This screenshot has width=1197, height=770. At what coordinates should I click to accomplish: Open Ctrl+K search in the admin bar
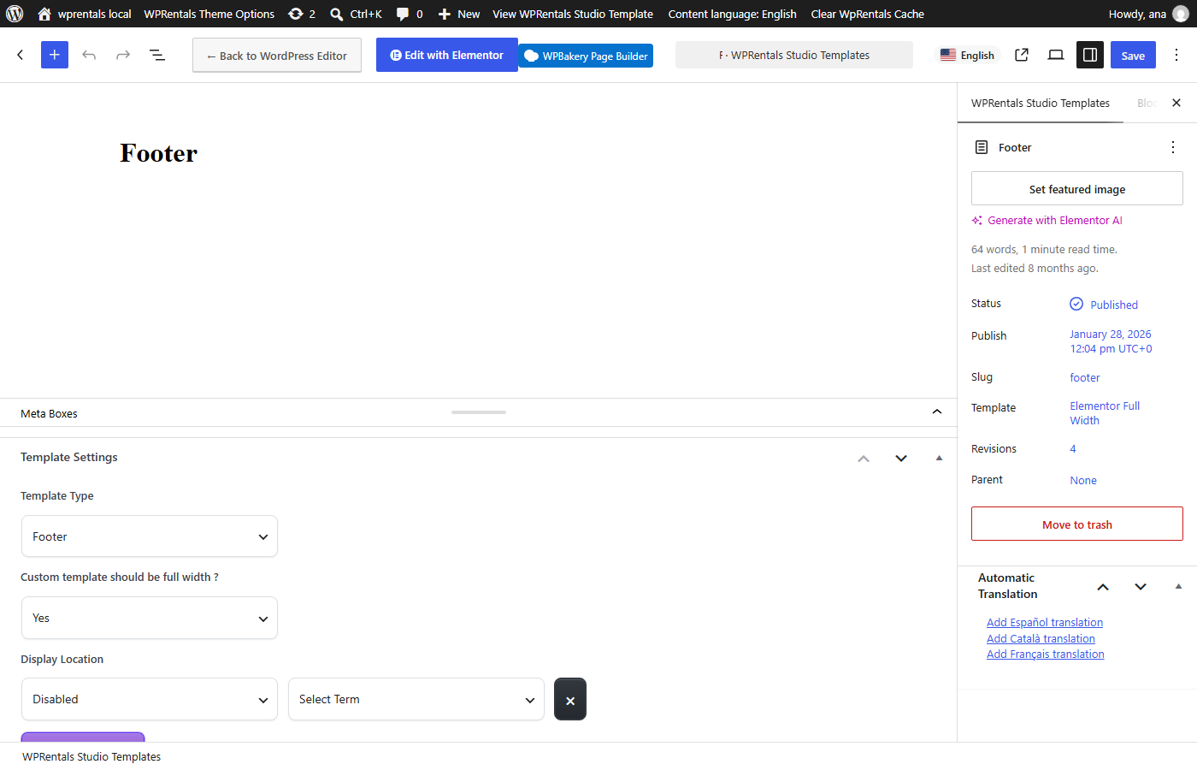(x=356, y=14)
